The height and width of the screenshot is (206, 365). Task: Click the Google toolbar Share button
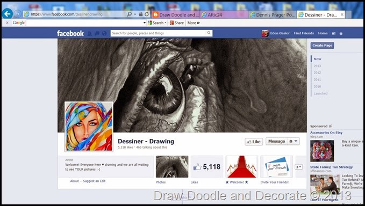click(177, 23)
